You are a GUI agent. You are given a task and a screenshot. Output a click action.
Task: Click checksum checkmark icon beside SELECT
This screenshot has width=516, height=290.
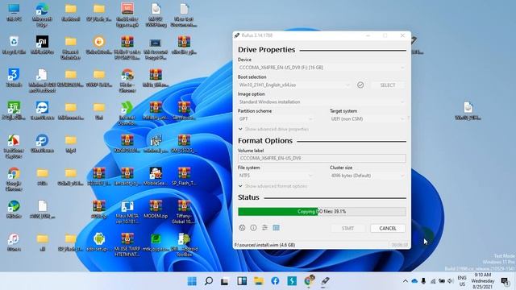click(360, 85)
